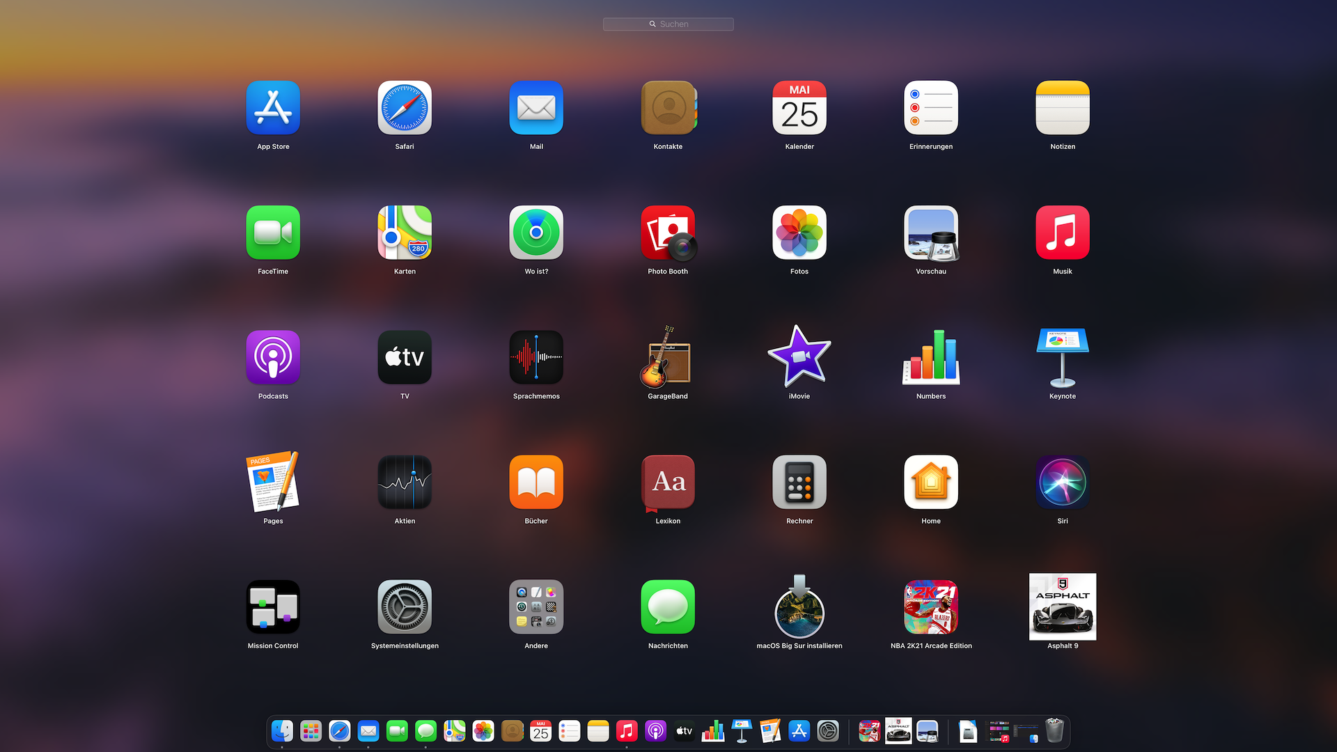The height and width of the screenshot is (752, 1337).
Task: Launch the iMovie app
Action: click(x=799, y=358)
